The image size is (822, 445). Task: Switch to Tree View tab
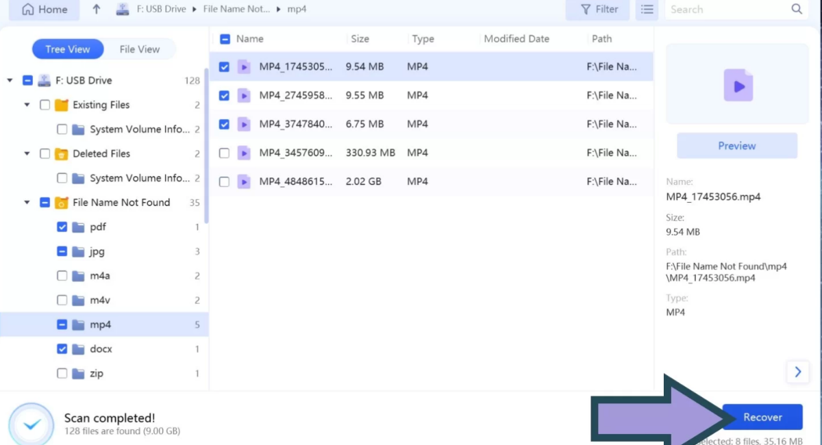click(68, 49)
